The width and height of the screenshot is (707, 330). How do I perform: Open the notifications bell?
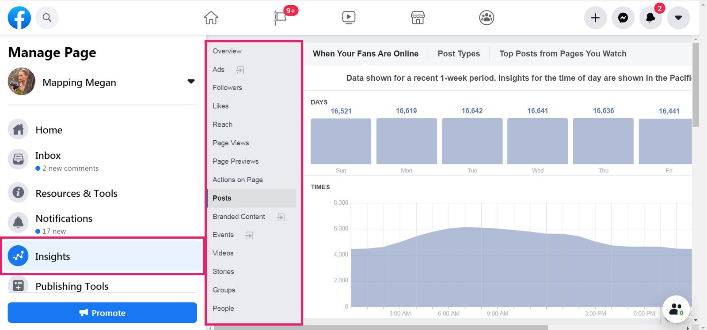pyautogui.click(x=650, y=18)
